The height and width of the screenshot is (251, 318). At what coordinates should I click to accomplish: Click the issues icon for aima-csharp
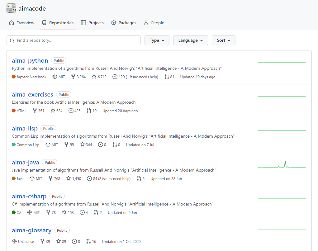pos(82,212)
